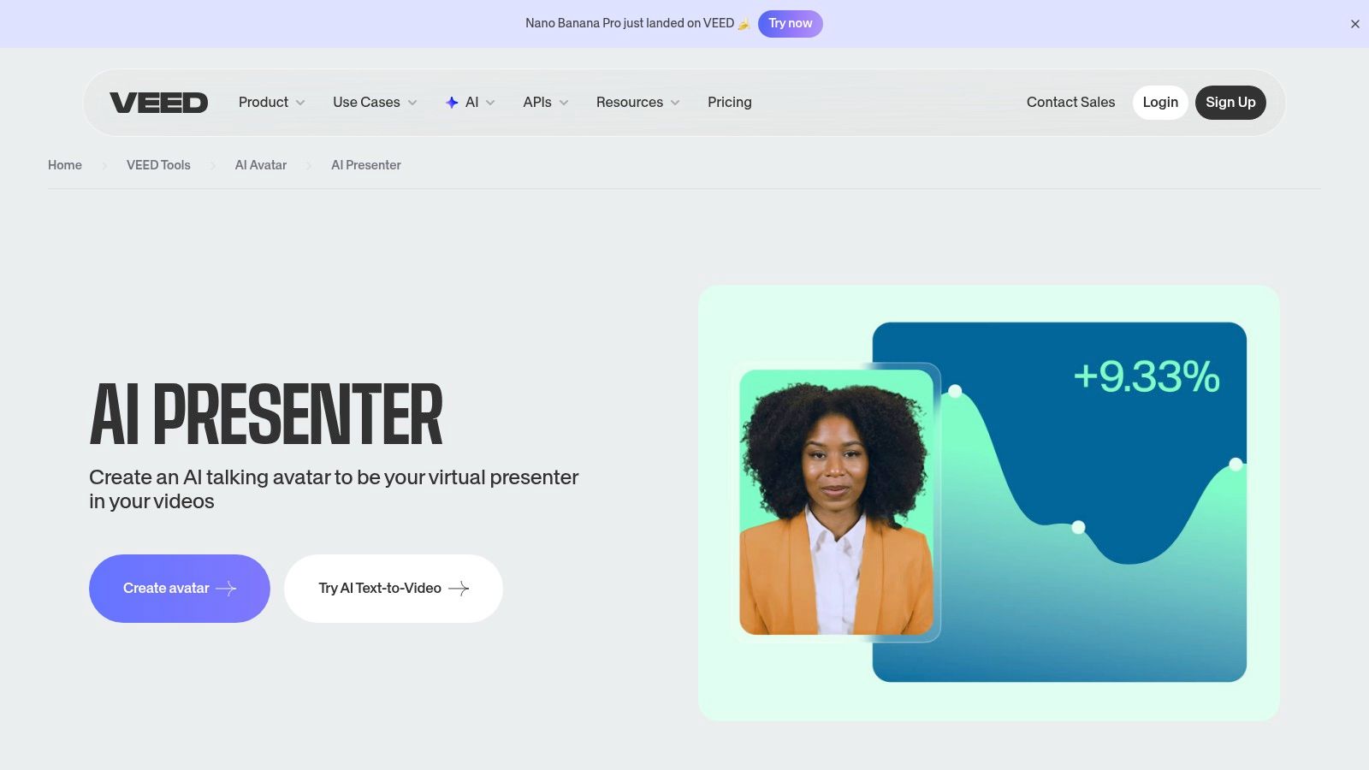Select the Sign Up button
Viewport: 1369px width, 770px height.
(x=1230, y=102)
